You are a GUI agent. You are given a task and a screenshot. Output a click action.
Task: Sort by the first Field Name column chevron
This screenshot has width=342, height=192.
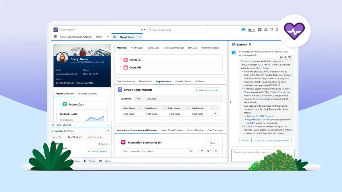pyautogui.click(x=139, y=108)
